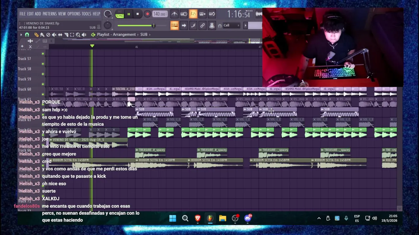Open the HELP menu
This screenshot has width=419, height=235.
click(x=96, y=14)
